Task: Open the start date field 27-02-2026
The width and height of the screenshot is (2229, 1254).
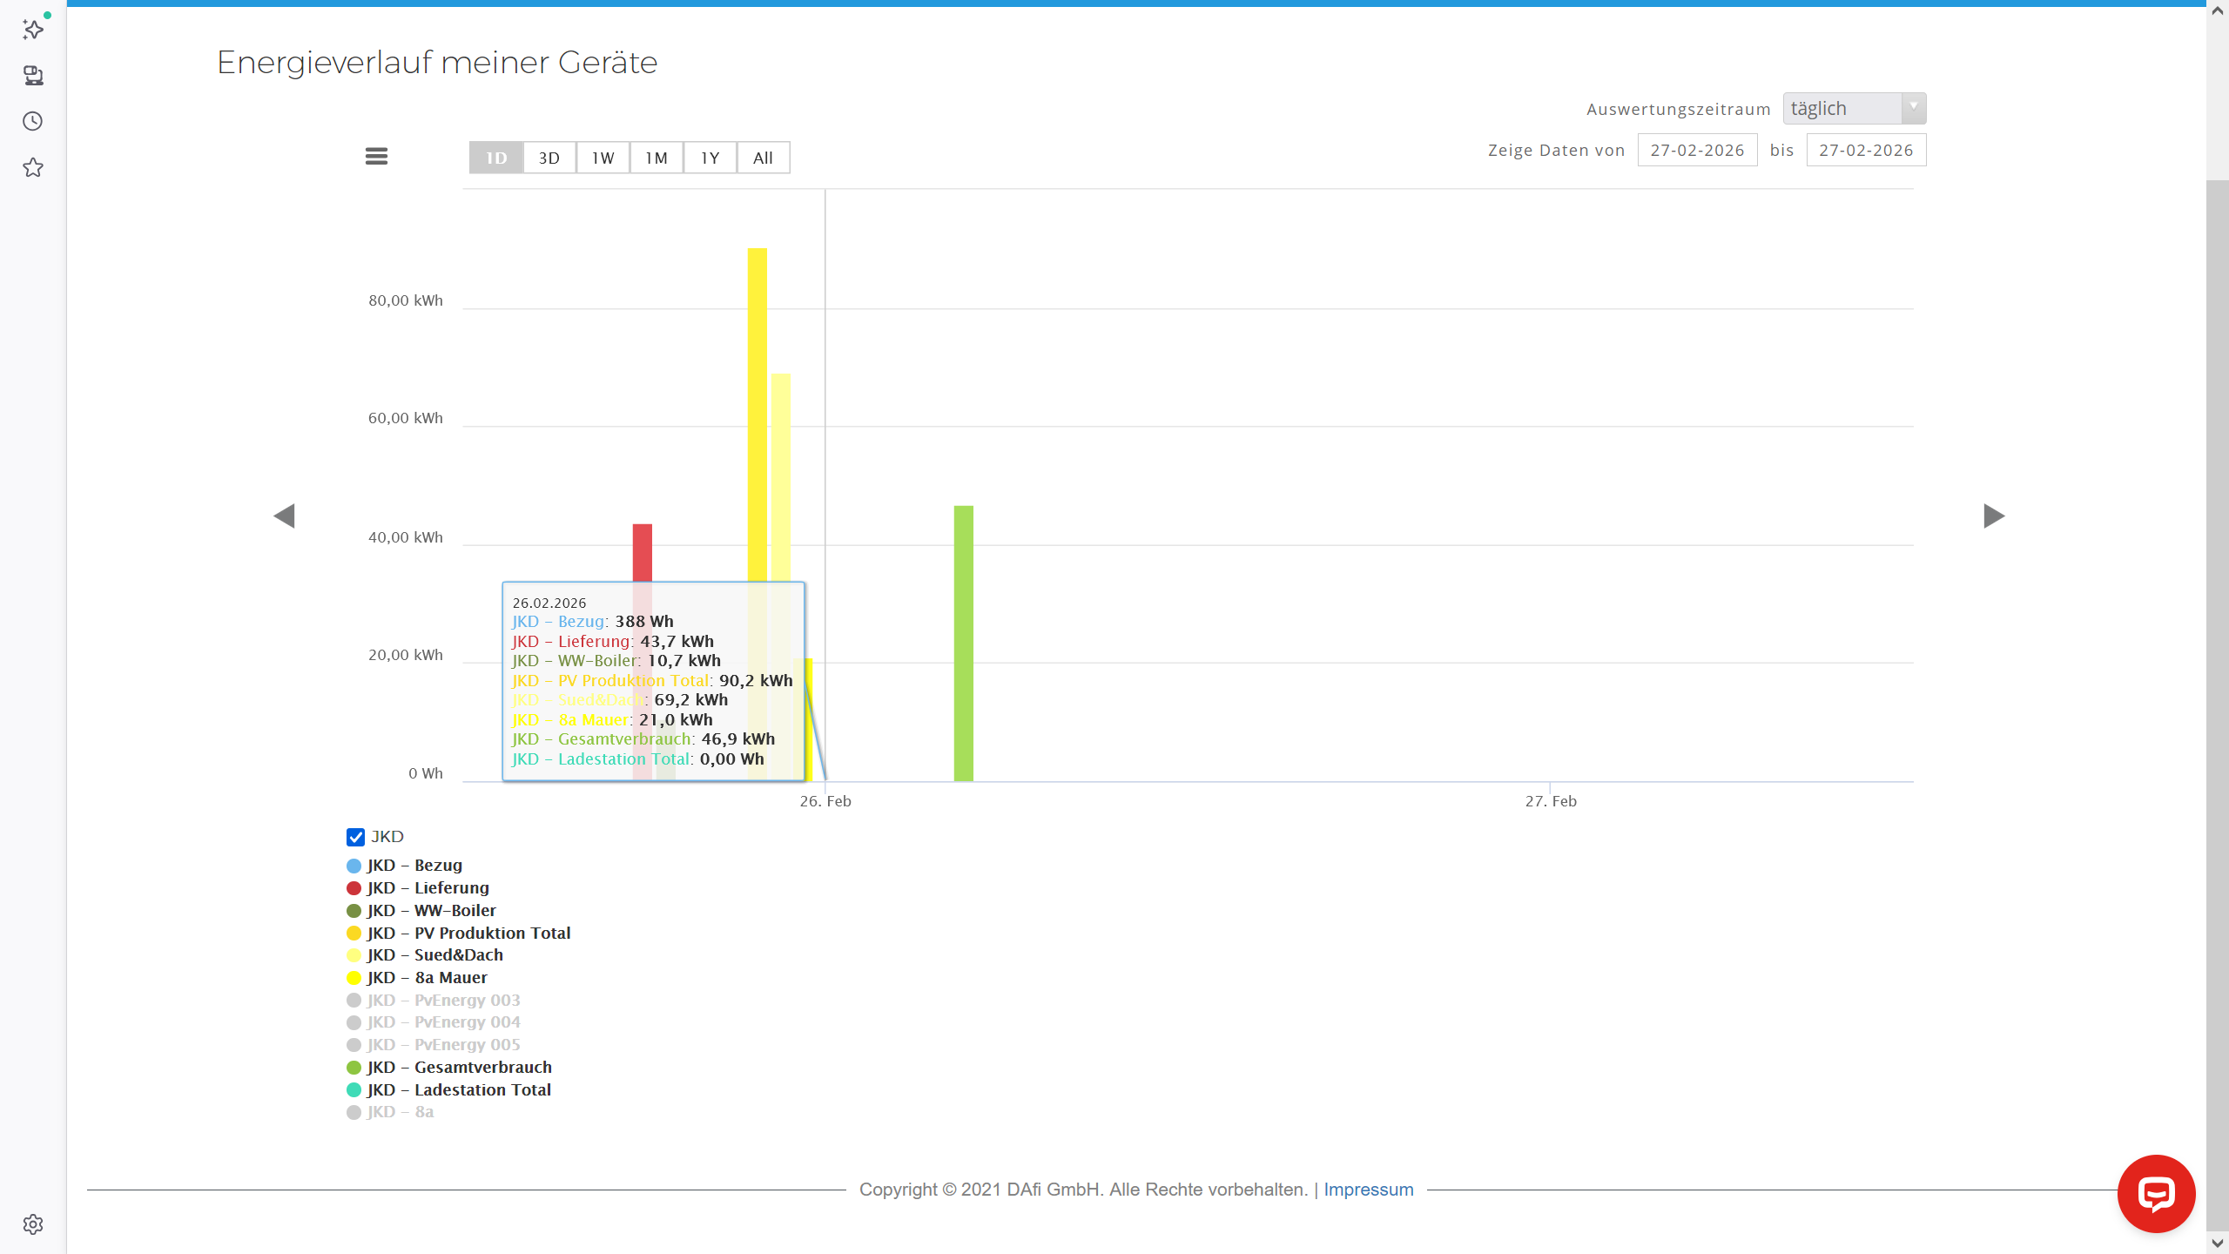Action: 1697,150
